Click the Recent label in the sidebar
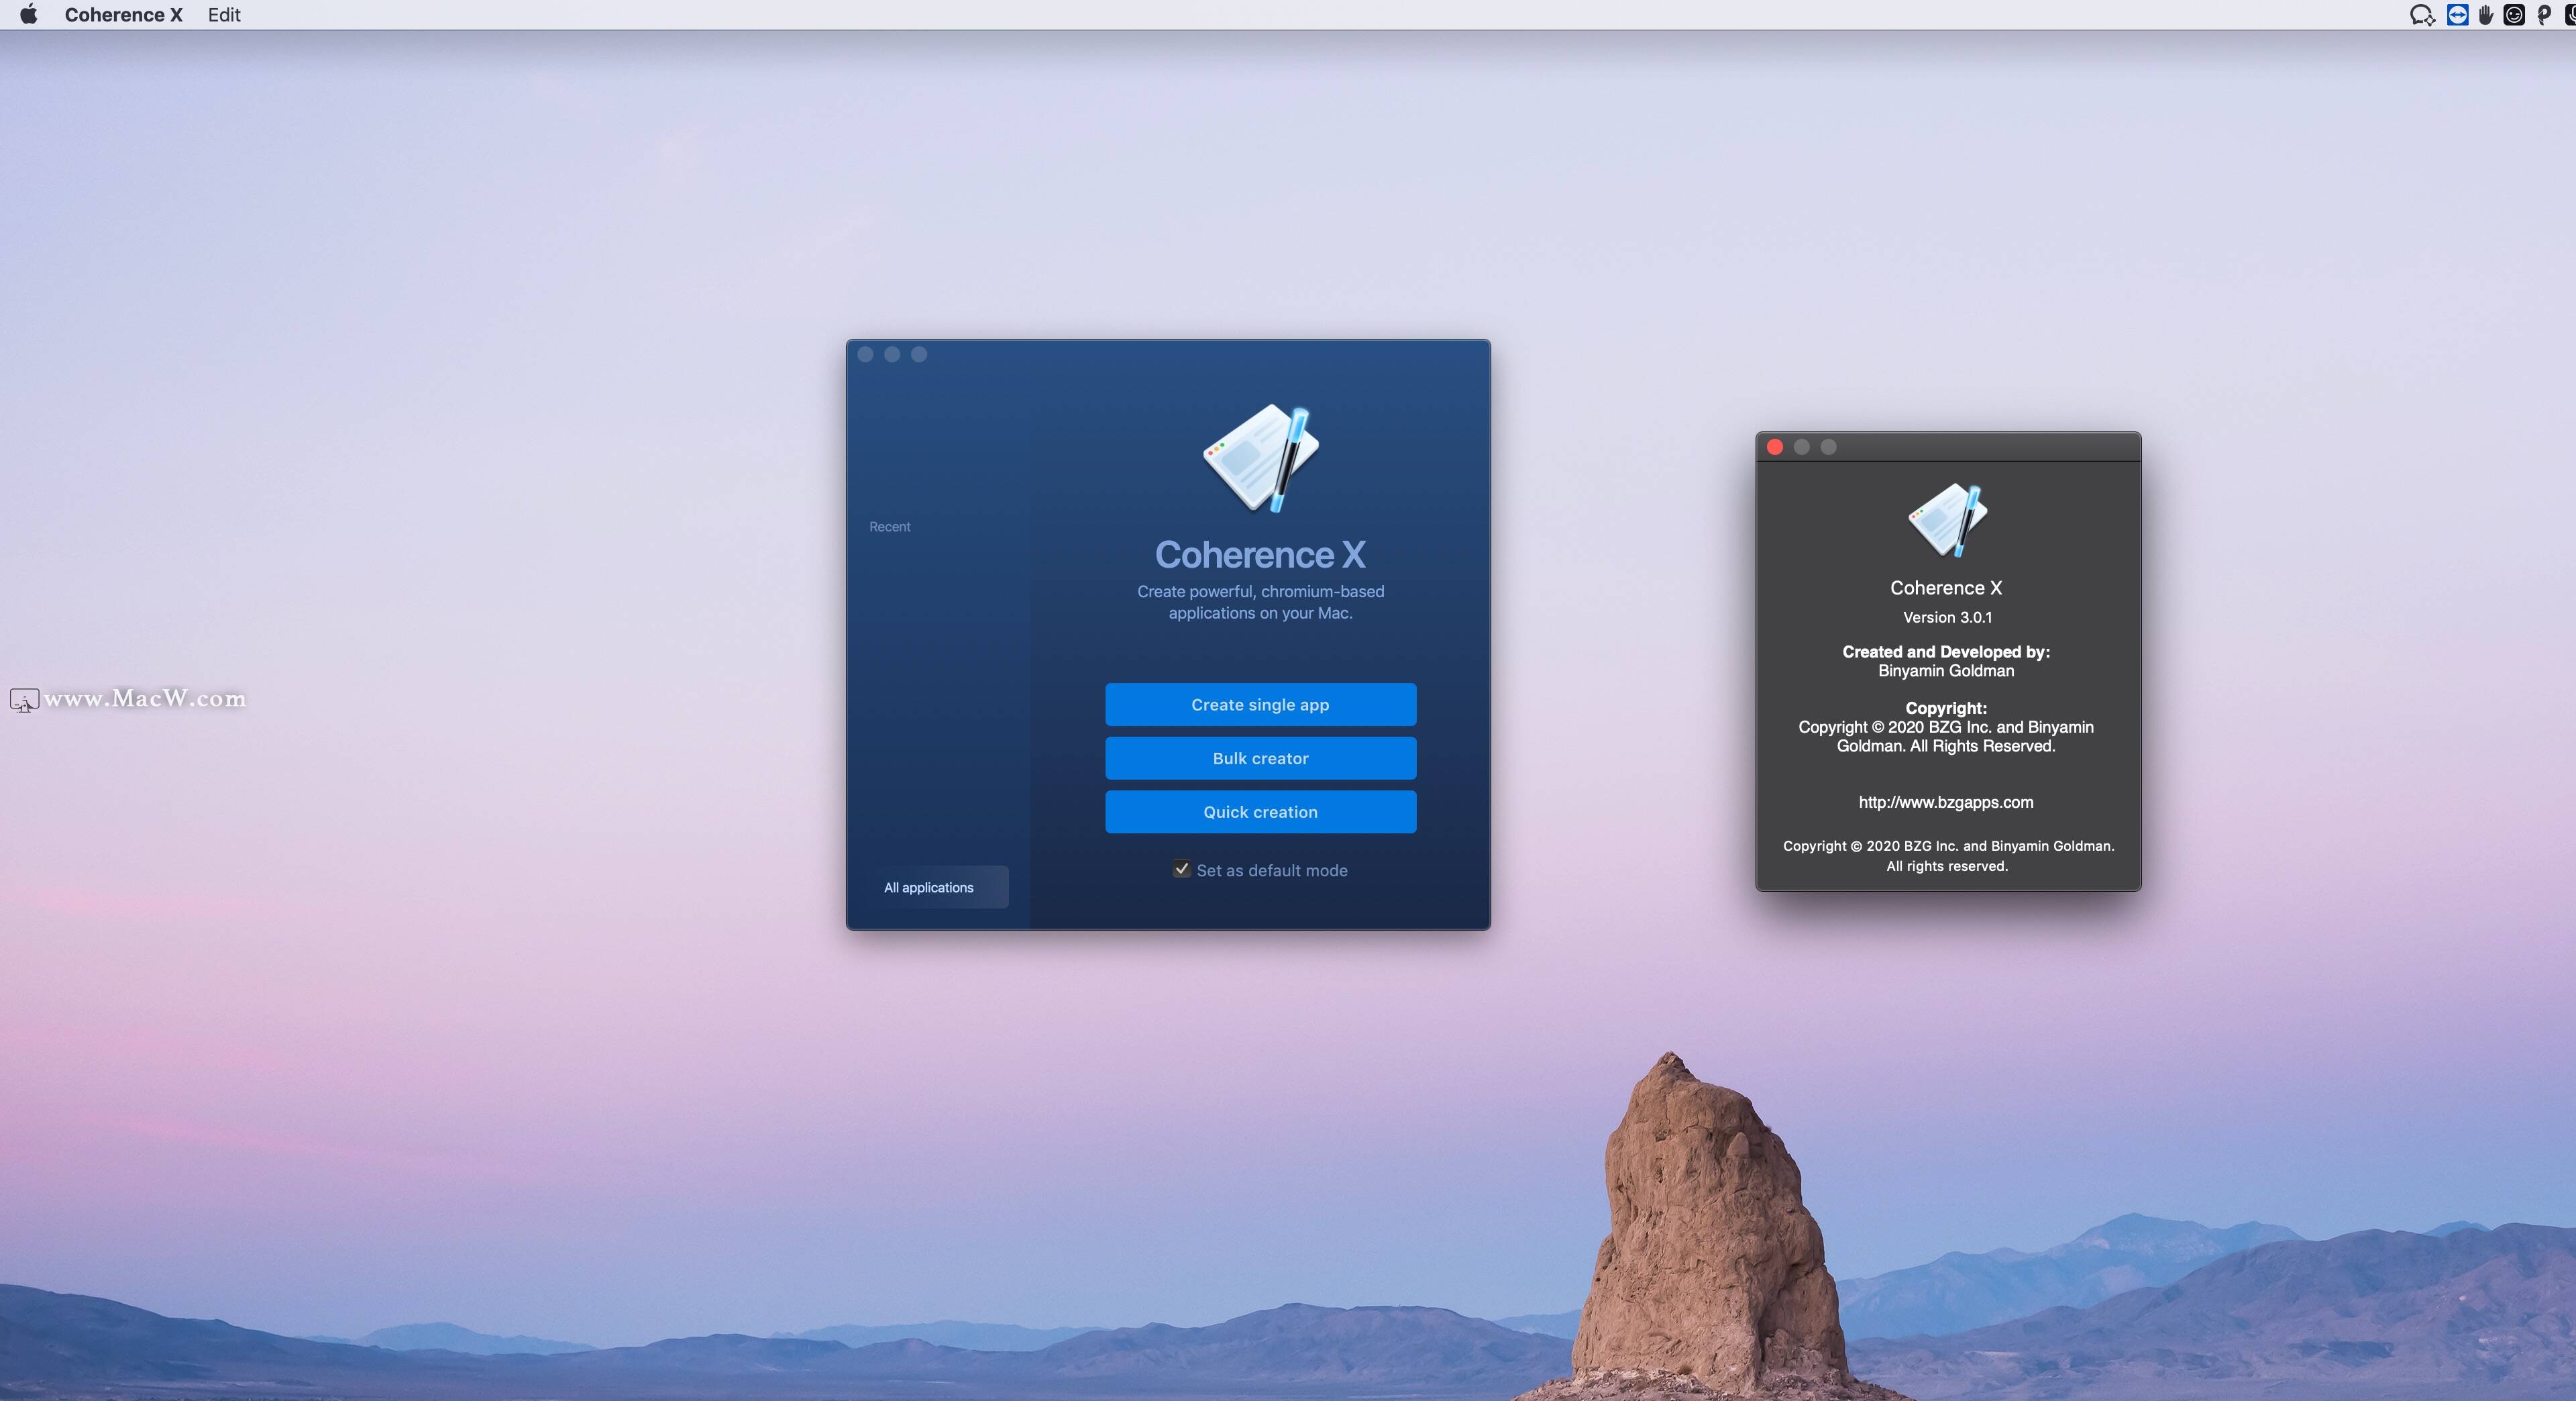 point(889,527)
